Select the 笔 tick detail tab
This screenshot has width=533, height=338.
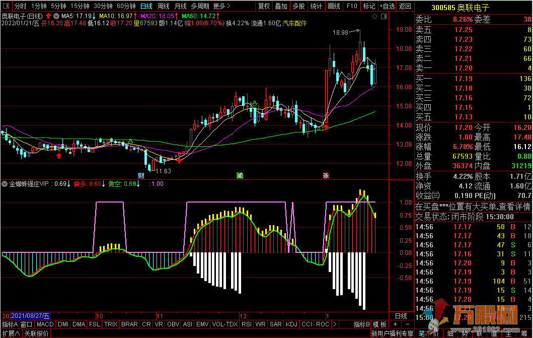421,333
